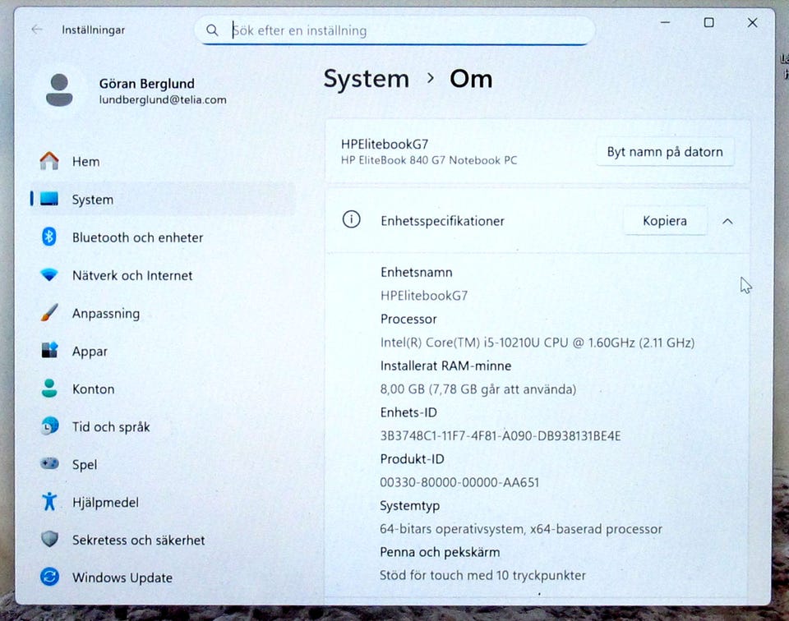Open Anpassning settings
This screenshot has height=621, width=789.
163,313
